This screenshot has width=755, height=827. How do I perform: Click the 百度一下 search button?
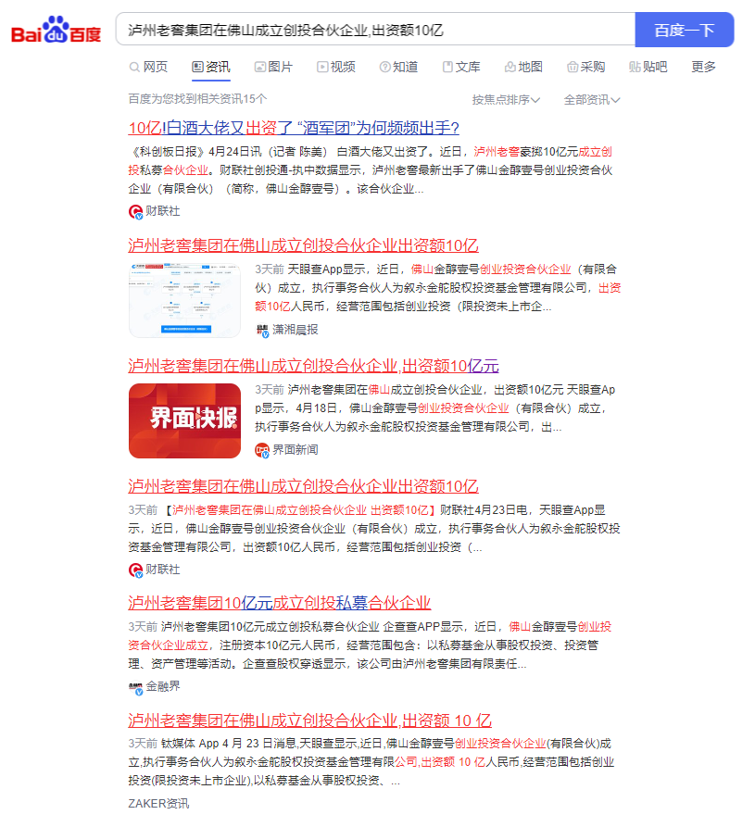[685, 30]
